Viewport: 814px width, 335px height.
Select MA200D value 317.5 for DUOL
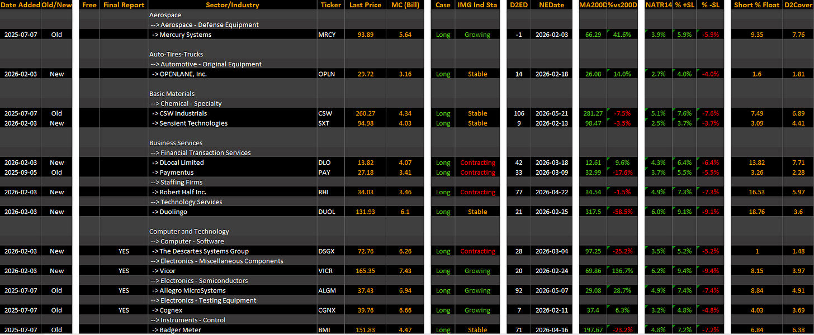click(593, 212)
